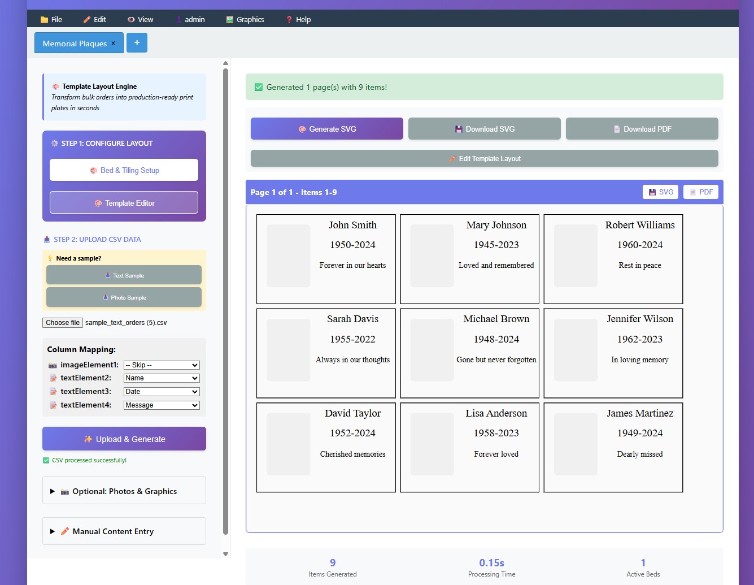This screenshot has height=585, width=754.
Task: Open imageElement1 column mapping dropdown
Action: (x=161, y=365)
